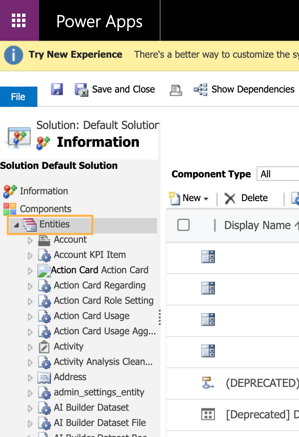
Task: Click the Account entity icon
Action: 44,240
